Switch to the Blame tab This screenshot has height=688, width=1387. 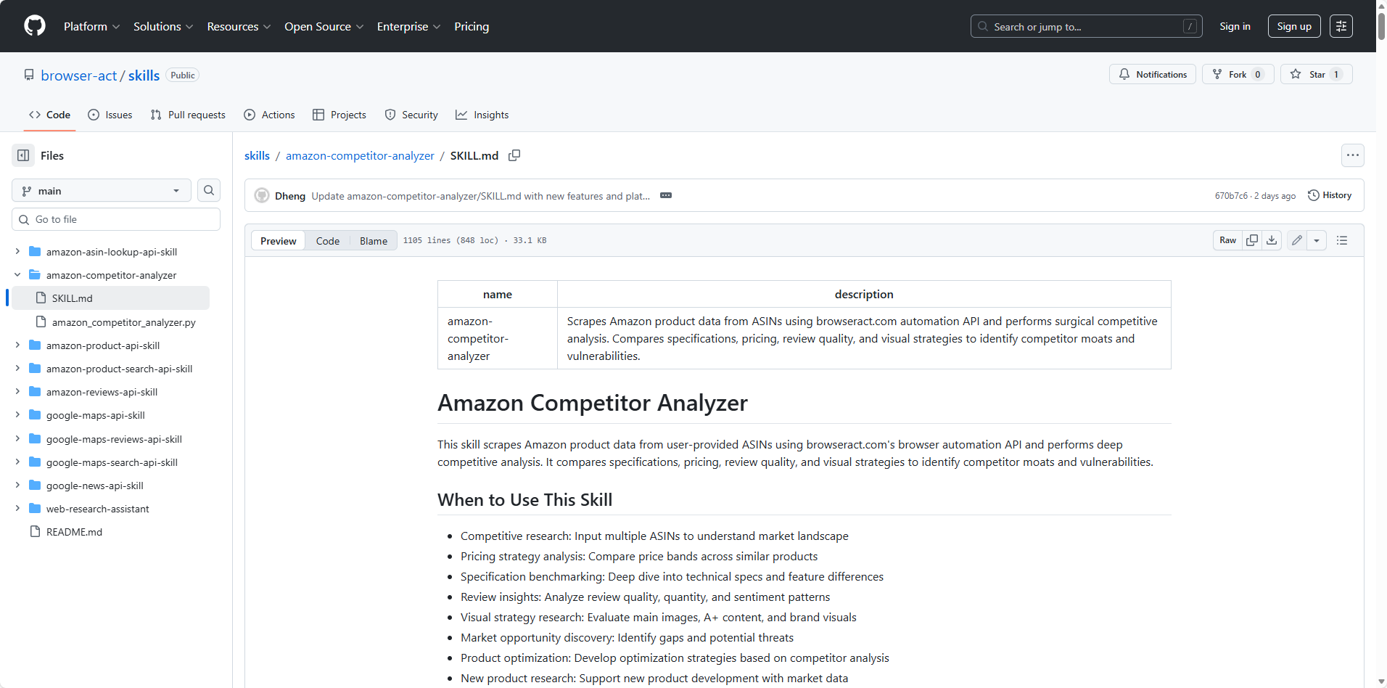click(372, 240)
